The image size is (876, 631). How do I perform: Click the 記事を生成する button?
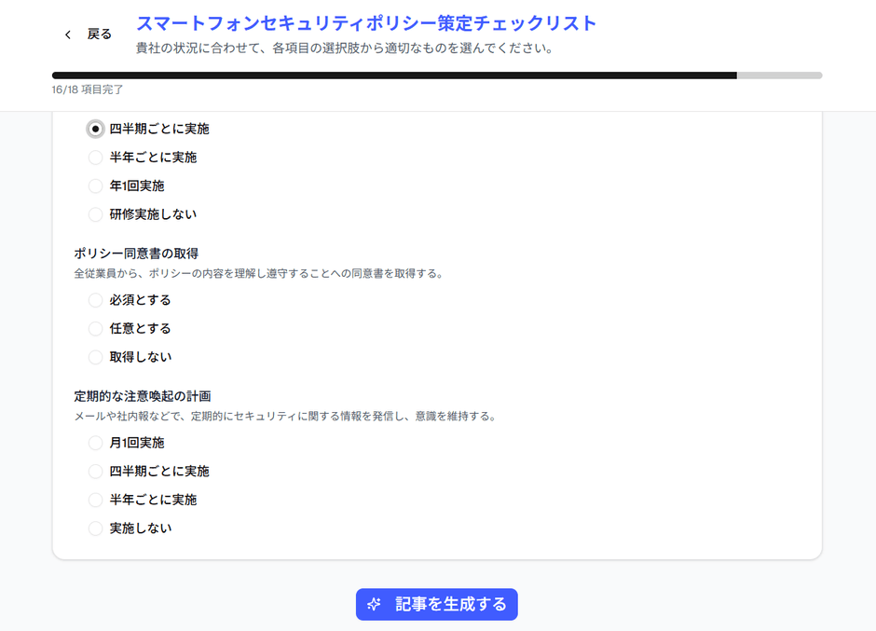pyautogui.click(x=436, y=604)
